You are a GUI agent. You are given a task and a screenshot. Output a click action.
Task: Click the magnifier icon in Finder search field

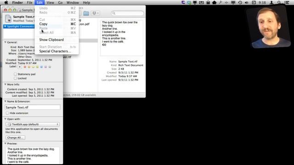point(113,13)
